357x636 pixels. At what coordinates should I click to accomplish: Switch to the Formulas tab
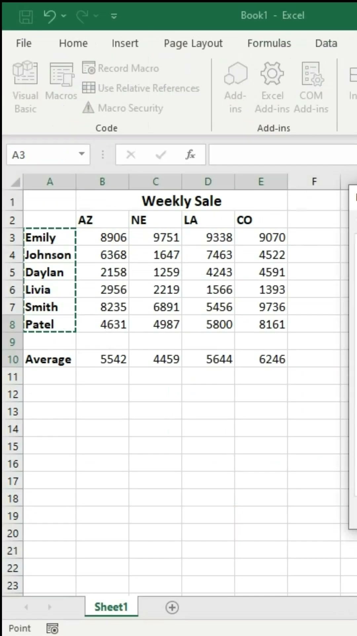click(269, 43)
